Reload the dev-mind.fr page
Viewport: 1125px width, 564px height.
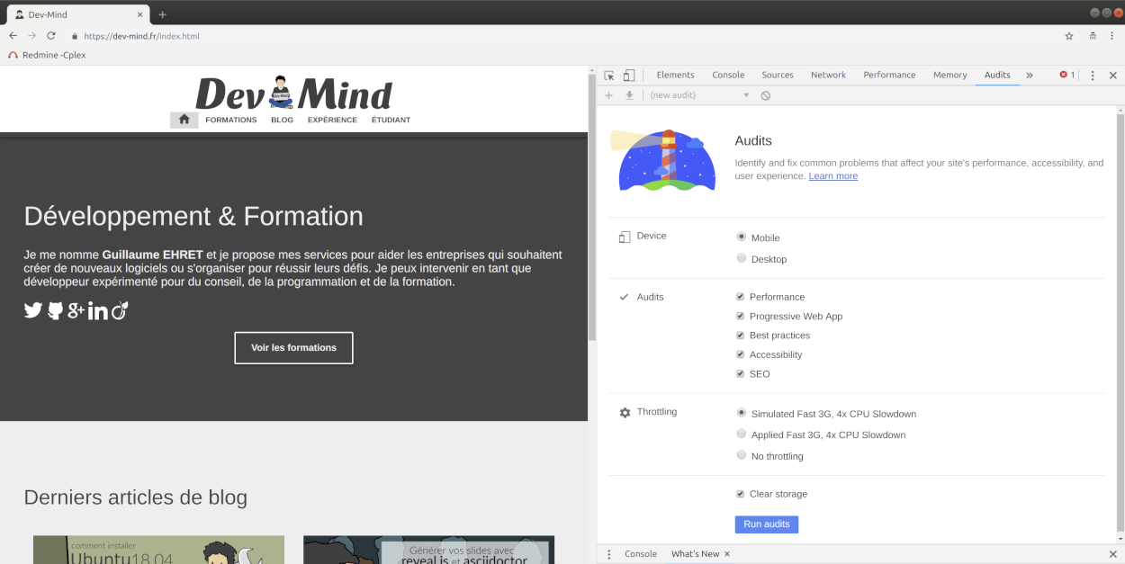point(51,36)
